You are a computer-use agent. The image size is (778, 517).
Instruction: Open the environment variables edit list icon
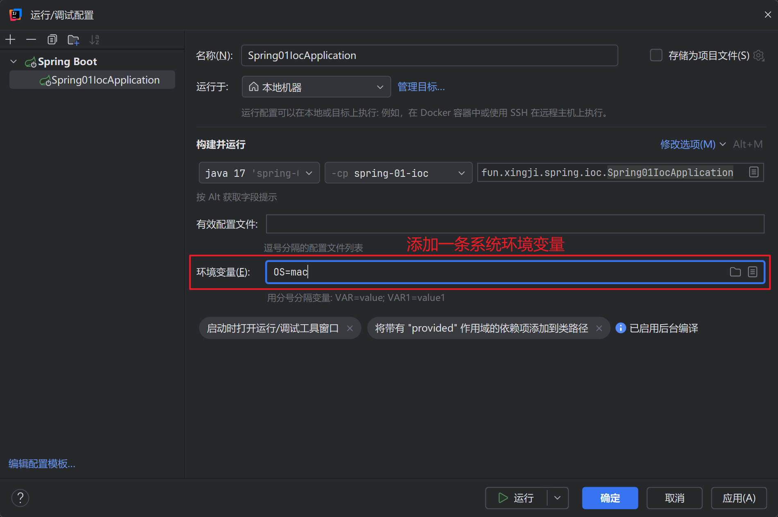753,272
